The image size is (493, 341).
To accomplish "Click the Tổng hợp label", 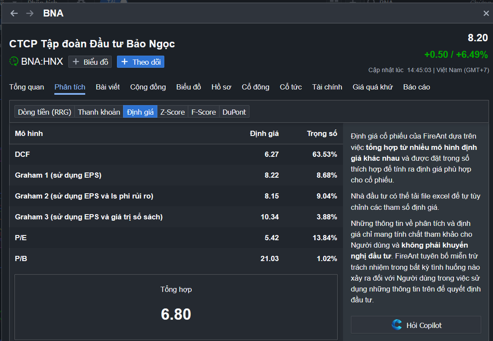I will tap(176, 289).
